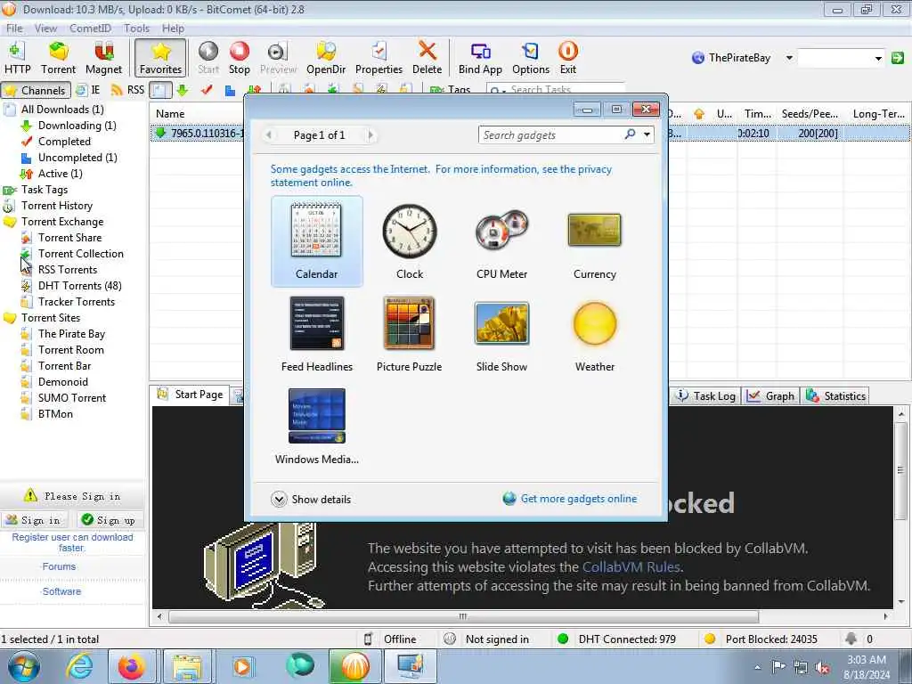Toggle the IE favorites button
This screenshot has width=912, height=684.
pos(88,90)
